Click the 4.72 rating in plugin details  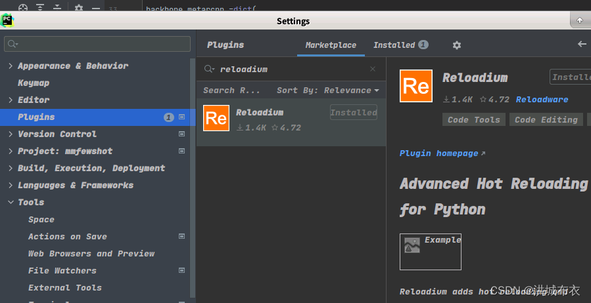(494, 100)
